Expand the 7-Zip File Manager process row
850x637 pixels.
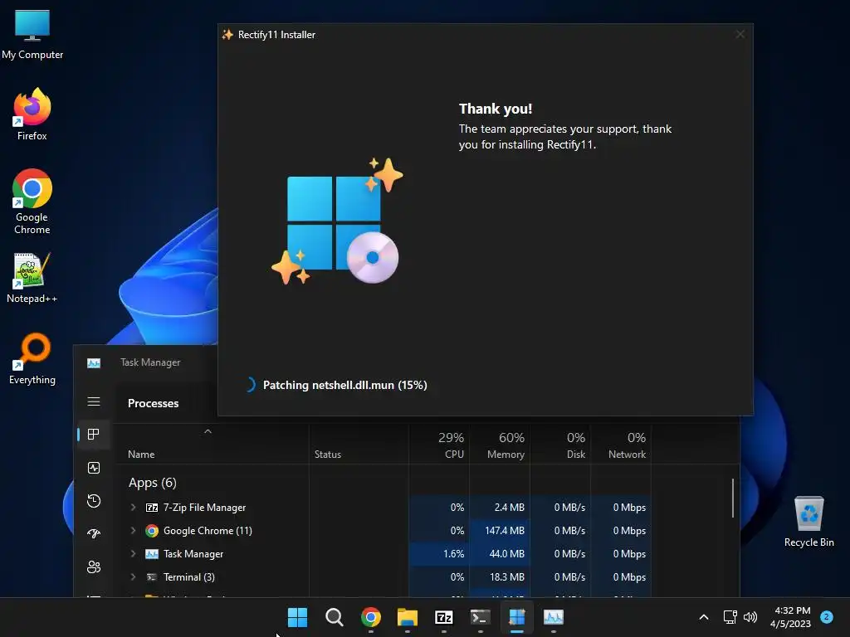(134, 507)
